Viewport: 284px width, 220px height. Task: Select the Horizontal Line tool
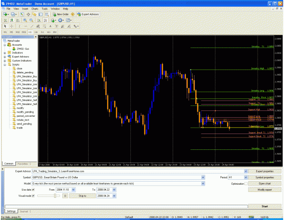[26, 26]
